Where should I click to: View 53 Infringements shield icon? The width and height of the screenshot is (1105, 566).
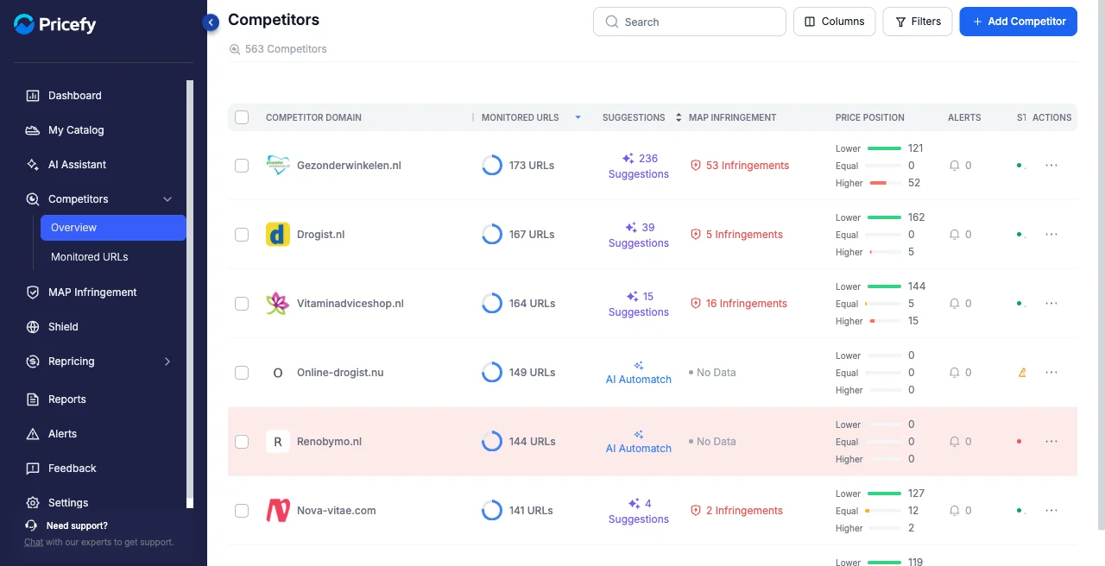pyautogui.click(x=696, y=166)
